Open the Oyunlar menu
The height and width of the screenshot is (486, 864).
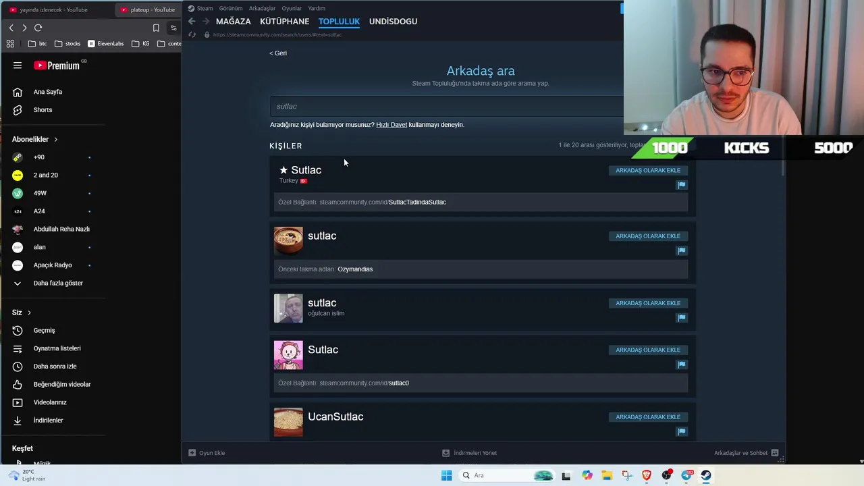pos(292,8)
